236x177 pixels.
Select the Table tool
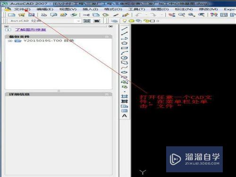125,111
